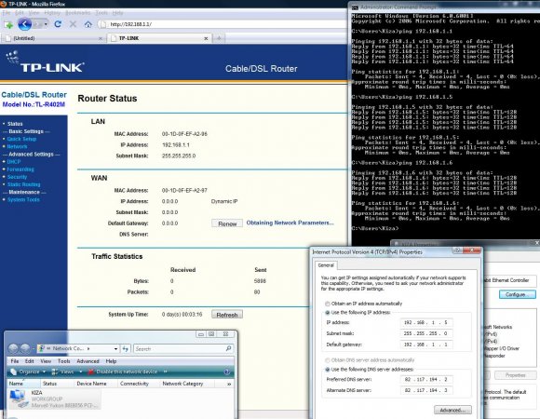The width and height of the screenshot is (540, 419).
Task: Open Forwarding in router sidebar
Action: point(20,169)
